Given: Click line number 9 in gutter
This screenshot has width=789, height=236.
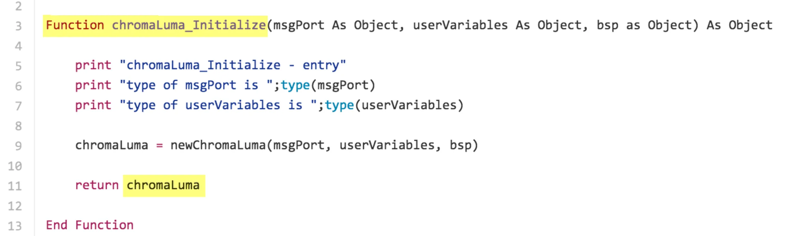Looking at the screenshot, I should click(18, 146).
